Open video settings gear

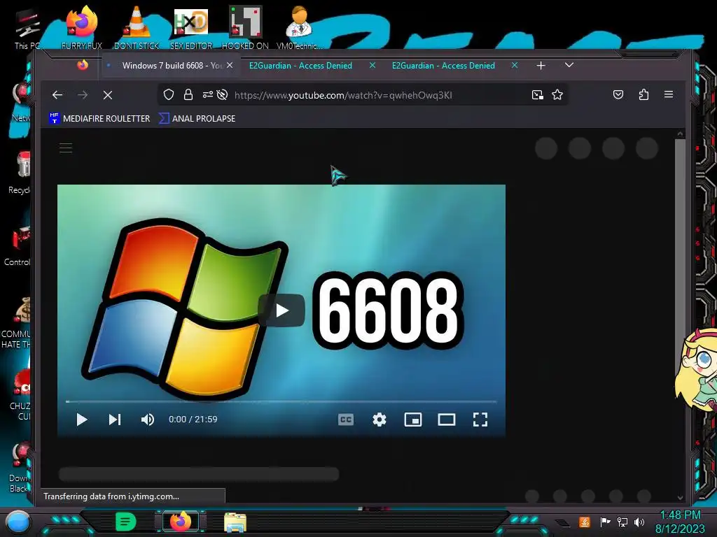pyautogui.click(x=379, y=420)
